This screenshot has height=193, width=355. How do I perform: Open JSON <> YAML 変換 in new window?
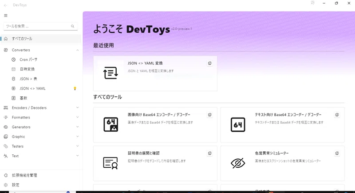[x=210, y=63]
